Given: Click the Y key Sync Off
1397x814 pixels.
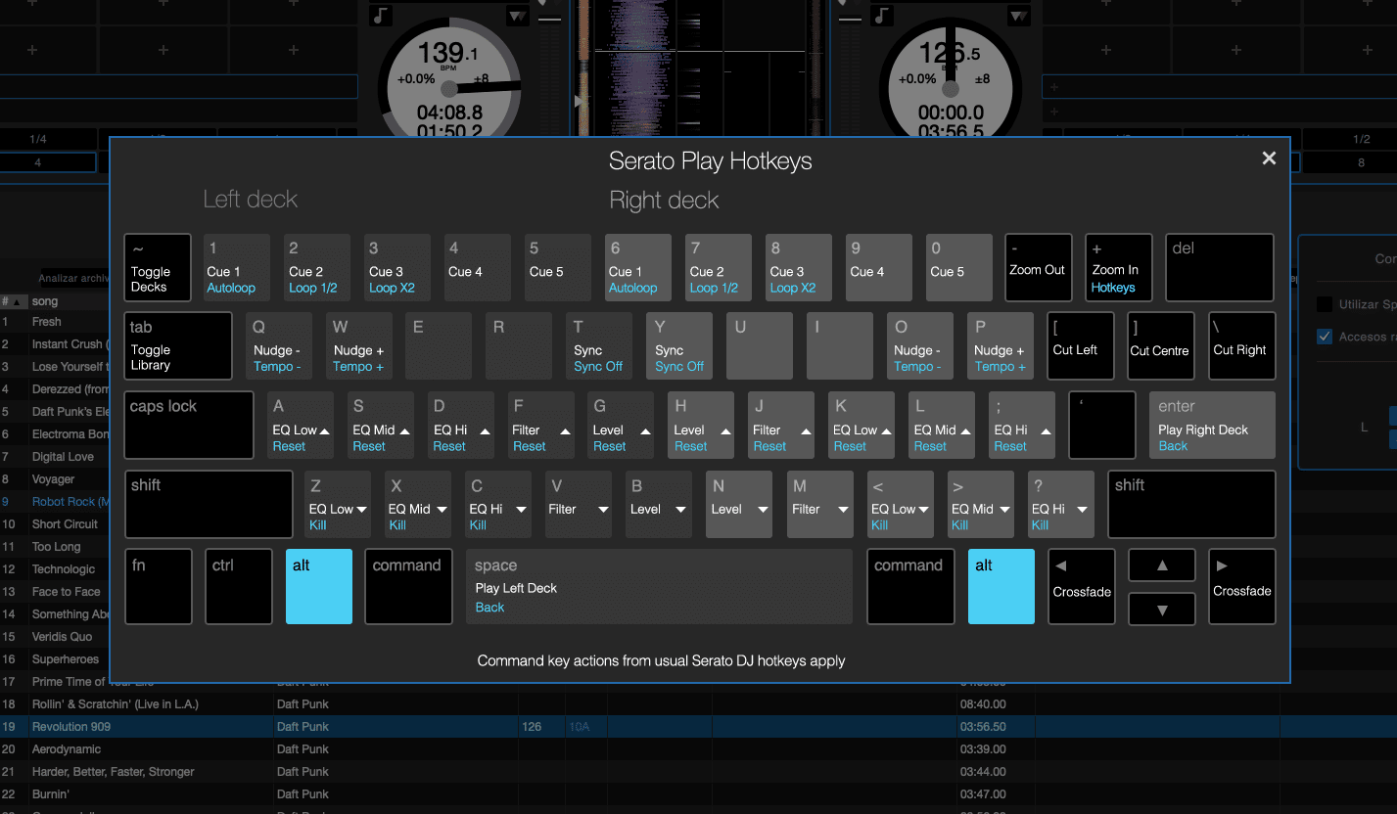Looking at the screenshot, I should [679, 345].
